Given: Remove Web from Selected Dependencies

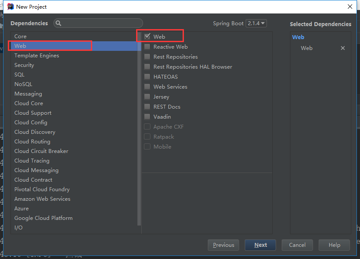Looking at the screenshot, I should [343, 48].
